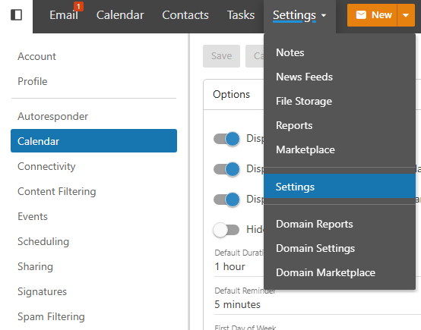Click the envelope icon on New button
This screenshot has height=330, width=421.
tap(361, 15)
